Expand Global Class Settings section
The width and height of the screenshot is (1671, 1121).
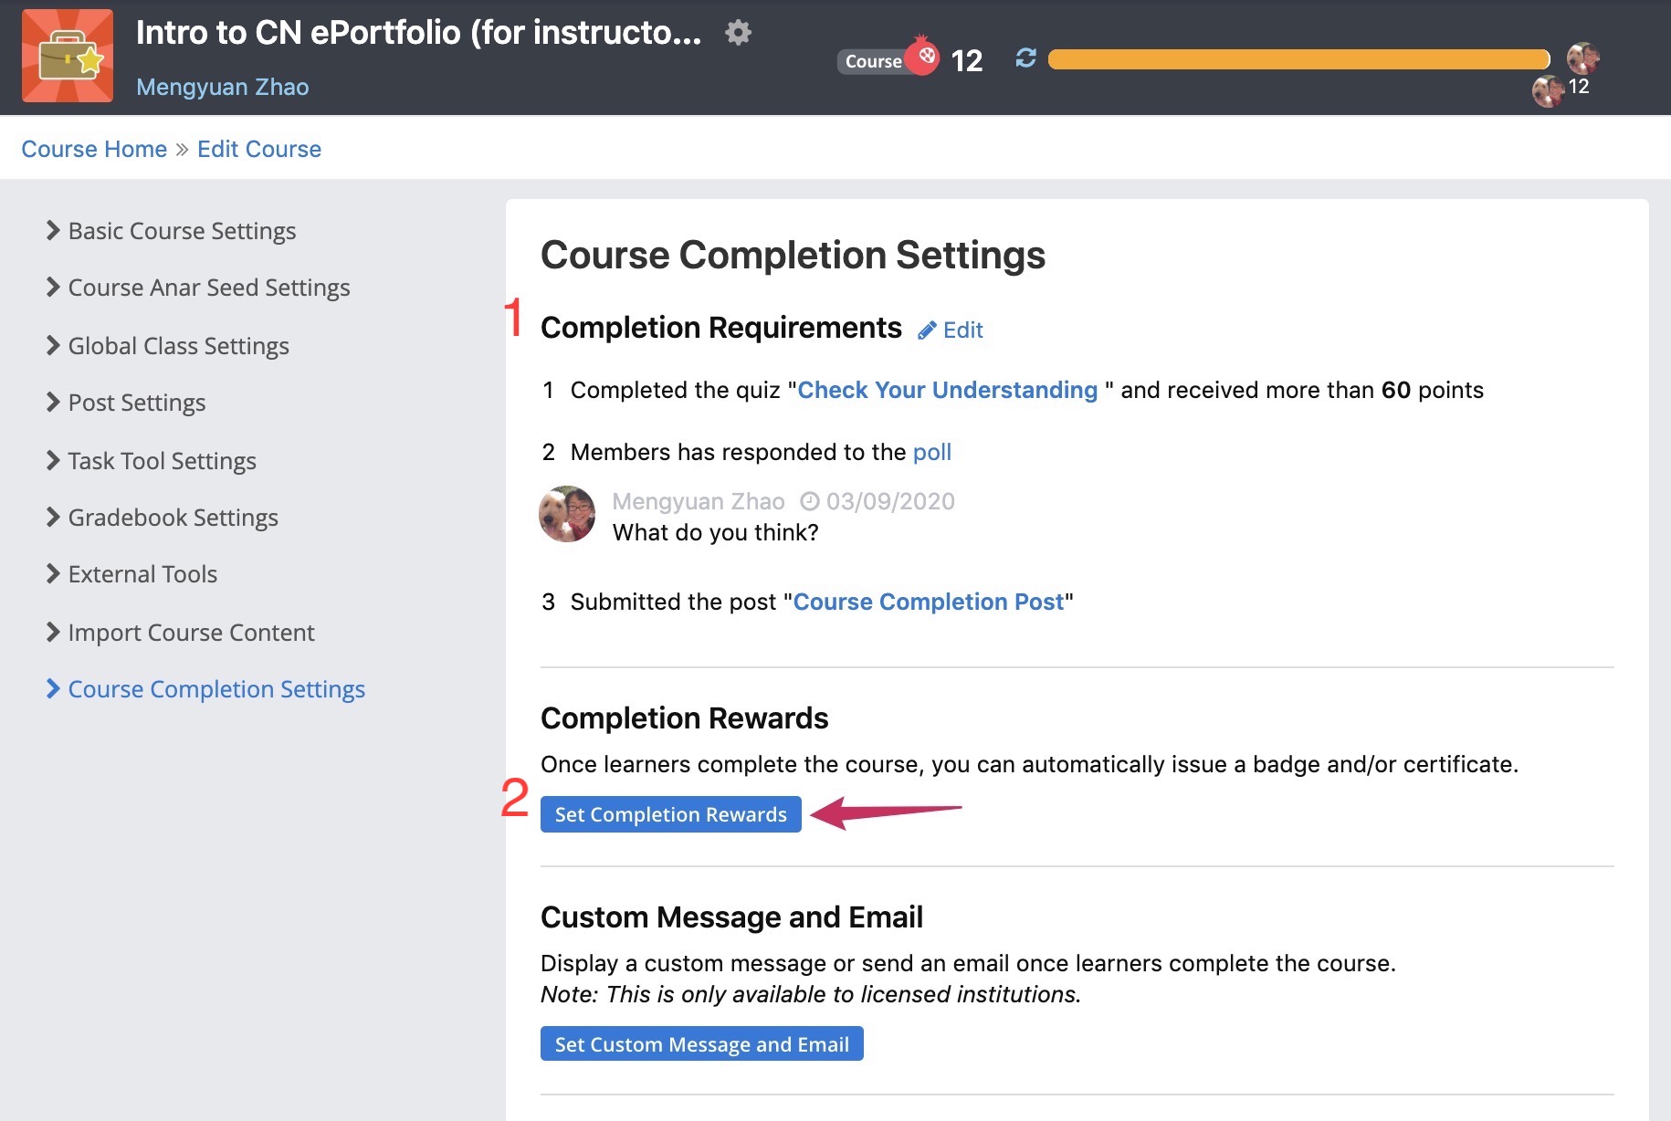pyautogui.click(x=178, y=346)
